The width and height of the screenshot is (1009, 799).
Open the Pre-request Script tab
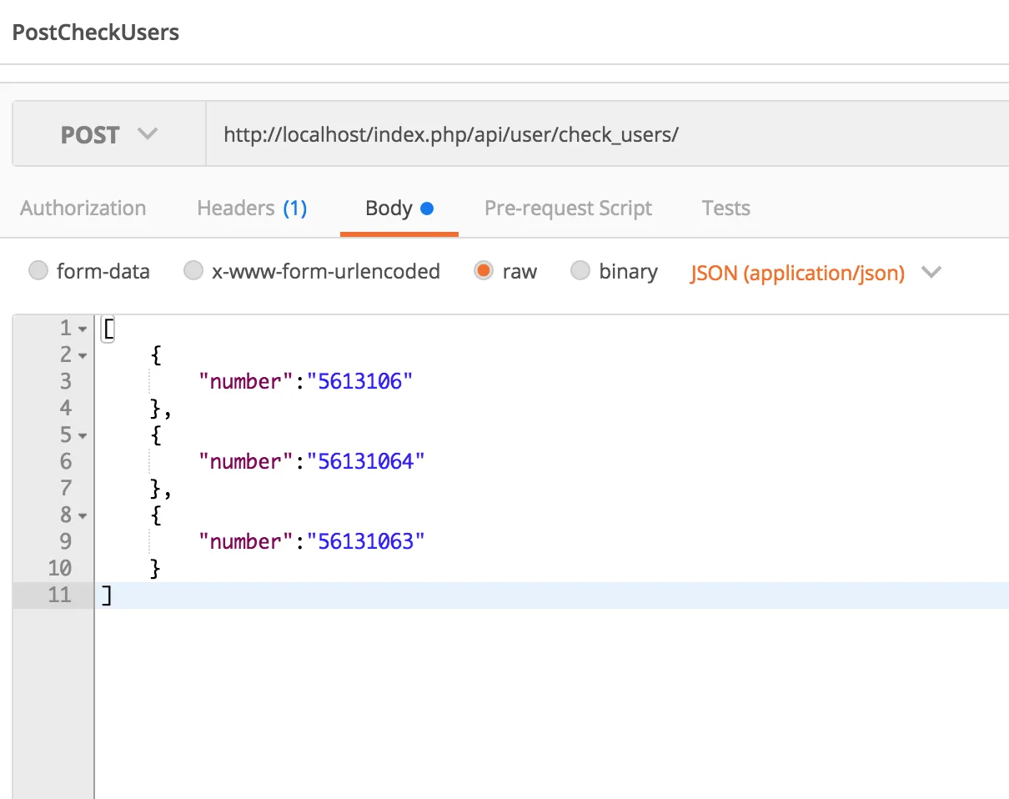568,209
